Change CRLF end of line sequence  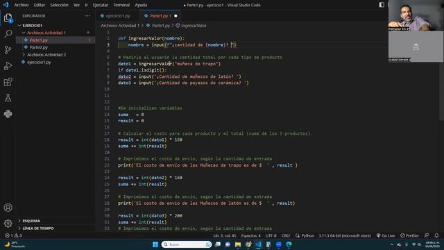point(286,235)
